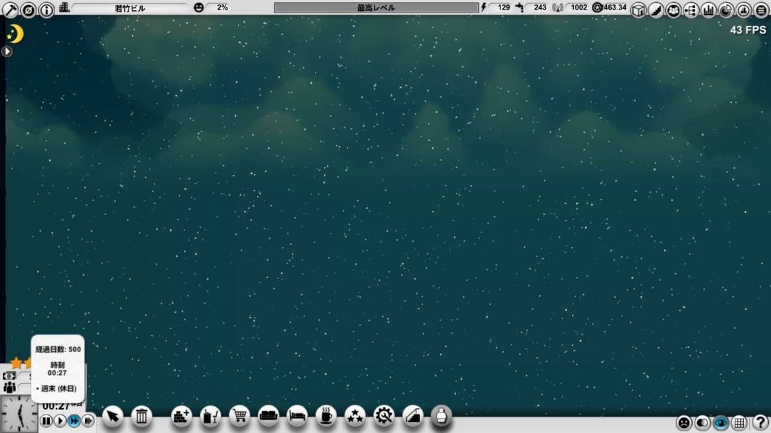Screen dimensions: 771x433
Task: Open the 3D box building panel
Action: (x=638, y=10)
